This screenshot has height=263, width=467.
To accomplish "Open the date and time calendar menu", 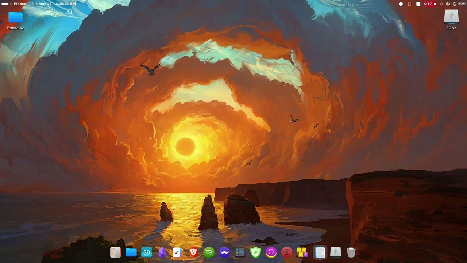I will [x=54, y=4].
